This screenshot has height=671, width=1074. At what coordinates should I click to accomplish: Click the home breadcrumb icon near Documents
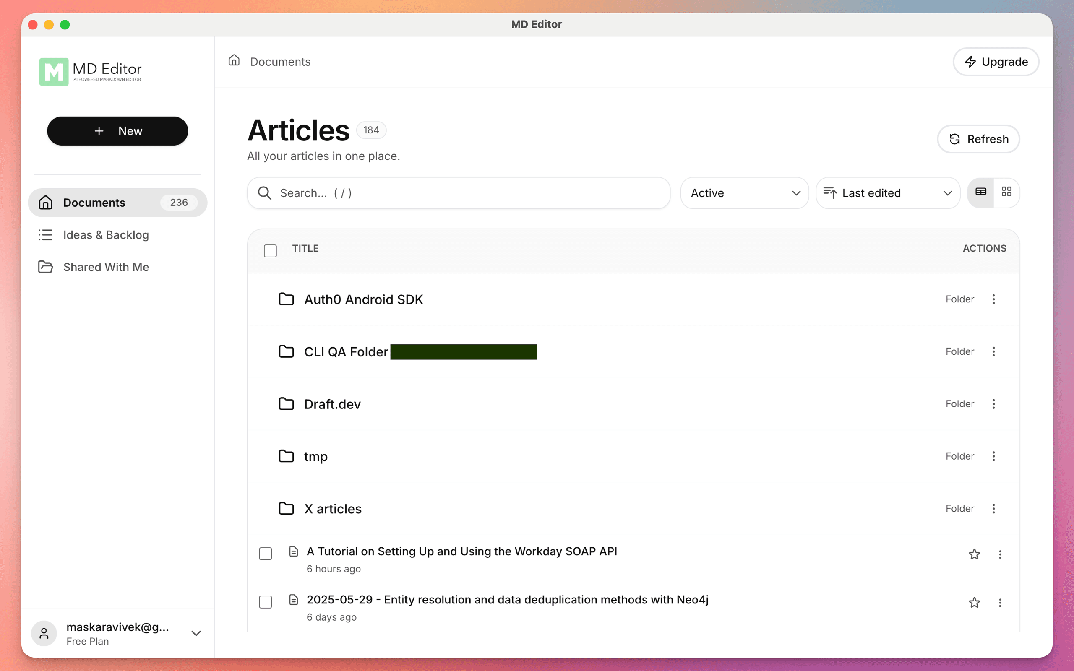click(x=235, y=60)
